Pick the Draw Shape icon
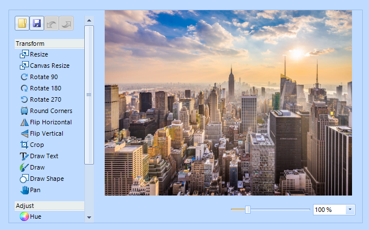The width and height of the screenshot is (369, 230). [24, 179]
